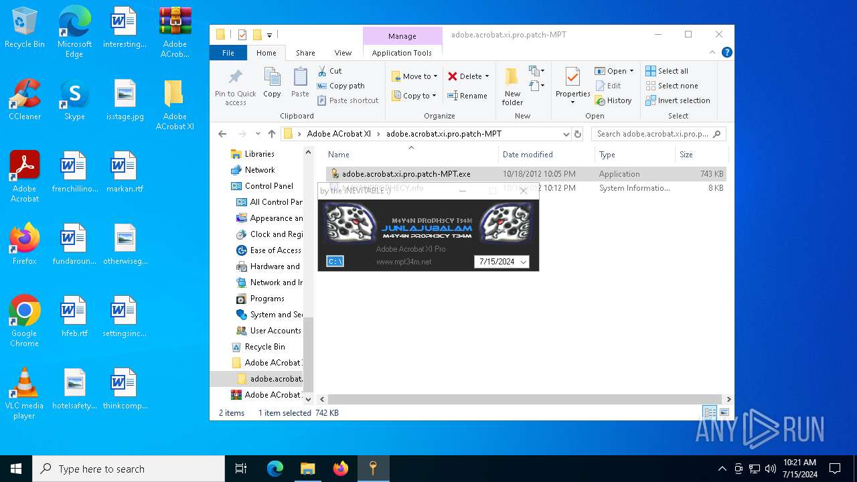Switch to the Share tab

(305, 53)
